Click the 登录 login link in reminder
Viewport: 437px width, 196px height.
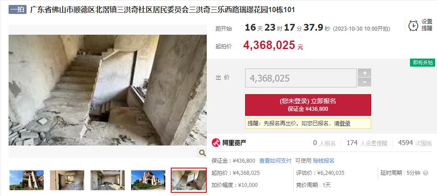coord(345,123)
